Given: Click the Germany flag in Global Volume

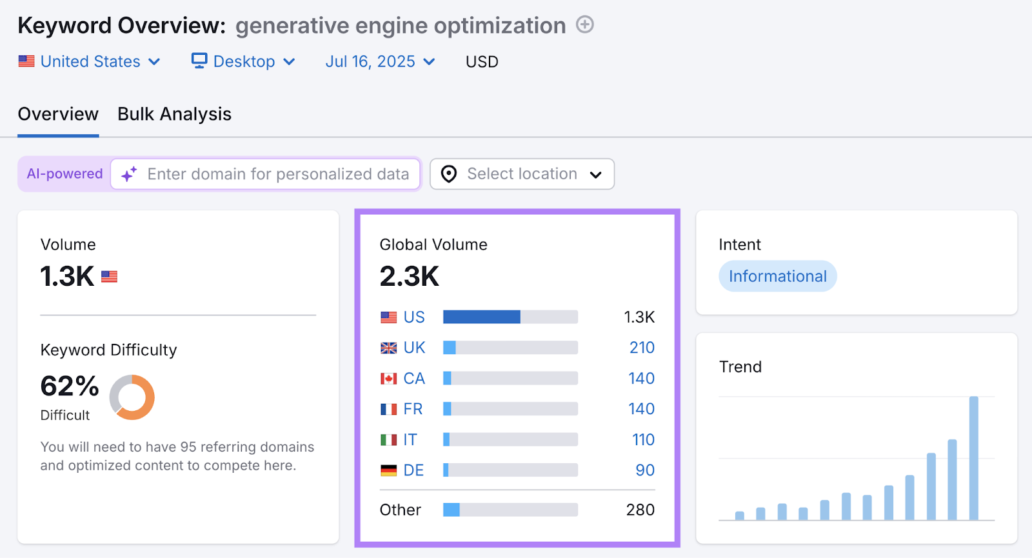Looking at the screenshot, I should pos(388,471).
